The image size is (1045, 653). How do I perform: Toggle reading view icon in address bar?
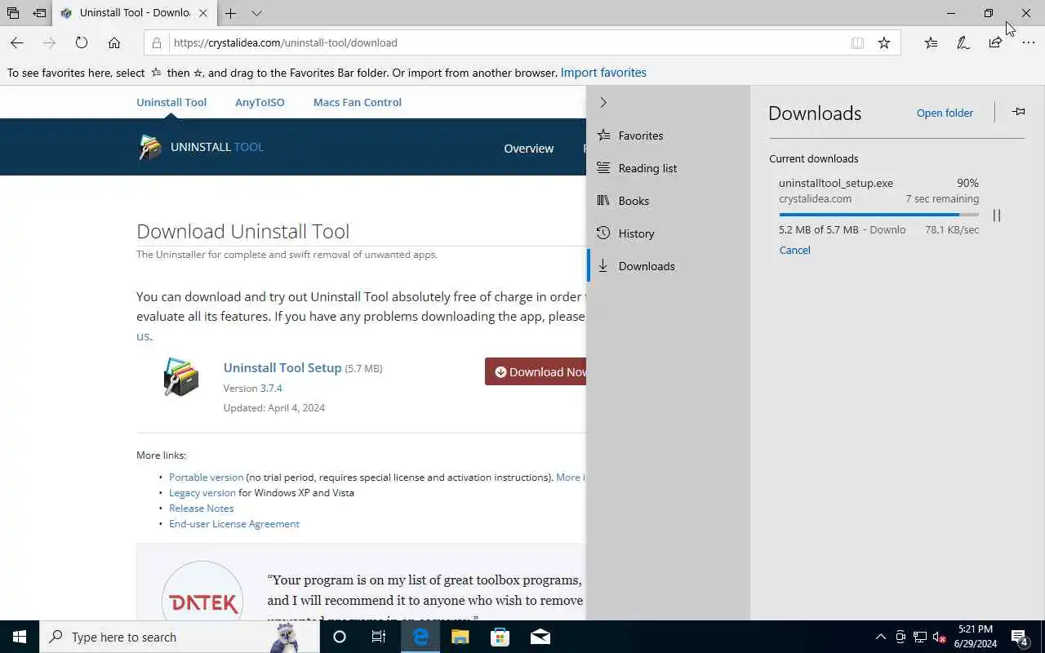857,42
